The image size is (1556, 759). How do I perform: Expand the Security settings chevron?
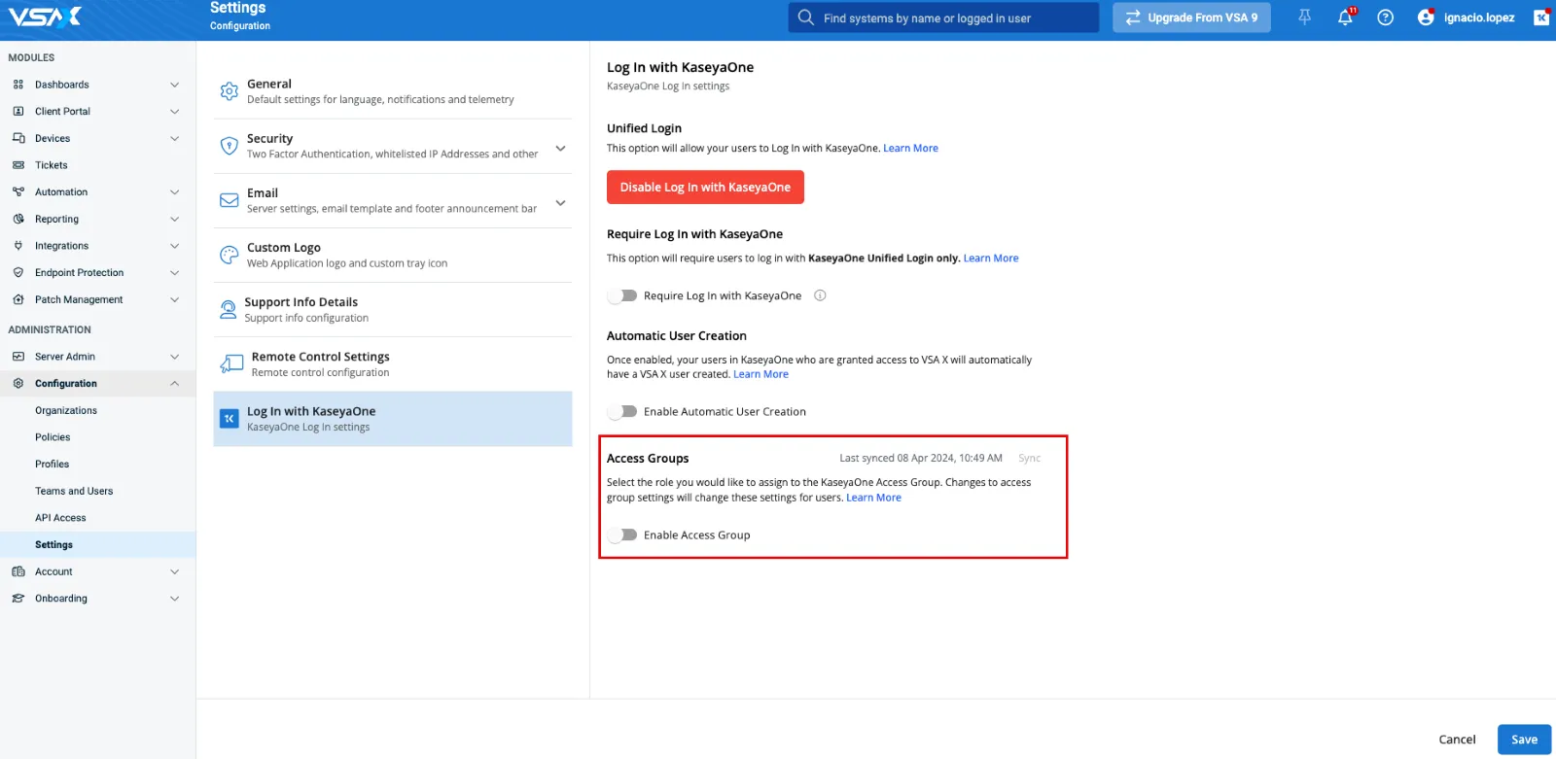[560, 149]
